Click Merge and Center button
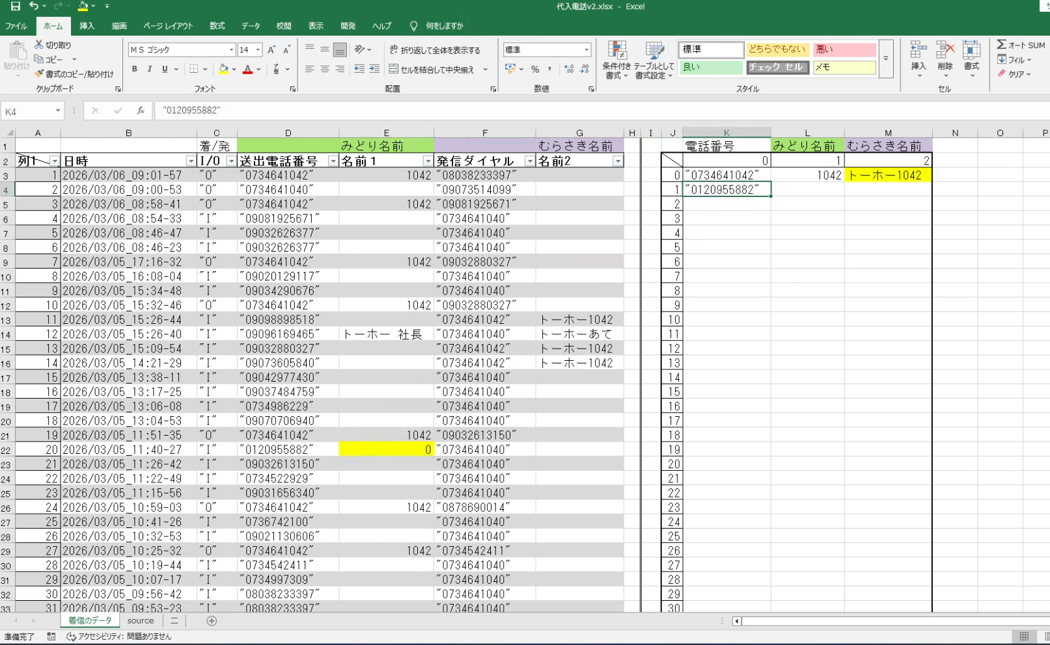The width and height of the screenshot is (1050, 645). coord(432,70)
